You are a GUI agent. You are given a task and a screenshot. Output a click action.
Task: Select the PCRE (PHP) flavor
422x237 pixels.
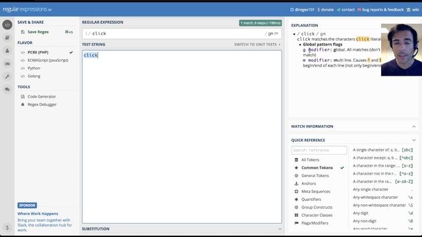[x=47, y=53]
